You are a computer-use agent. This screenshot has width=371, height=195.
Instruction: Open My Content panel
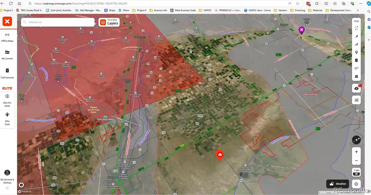[x=7, y=55]
